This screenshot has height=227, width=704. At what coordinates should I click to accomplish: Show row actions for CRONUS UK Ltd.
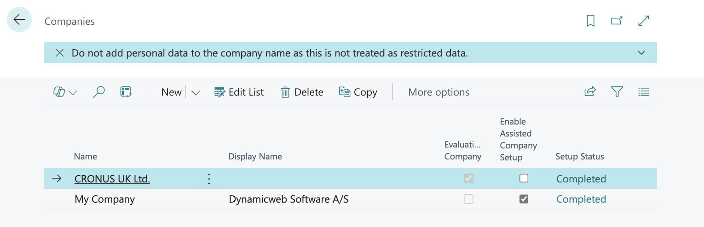(x=209, y=179)
